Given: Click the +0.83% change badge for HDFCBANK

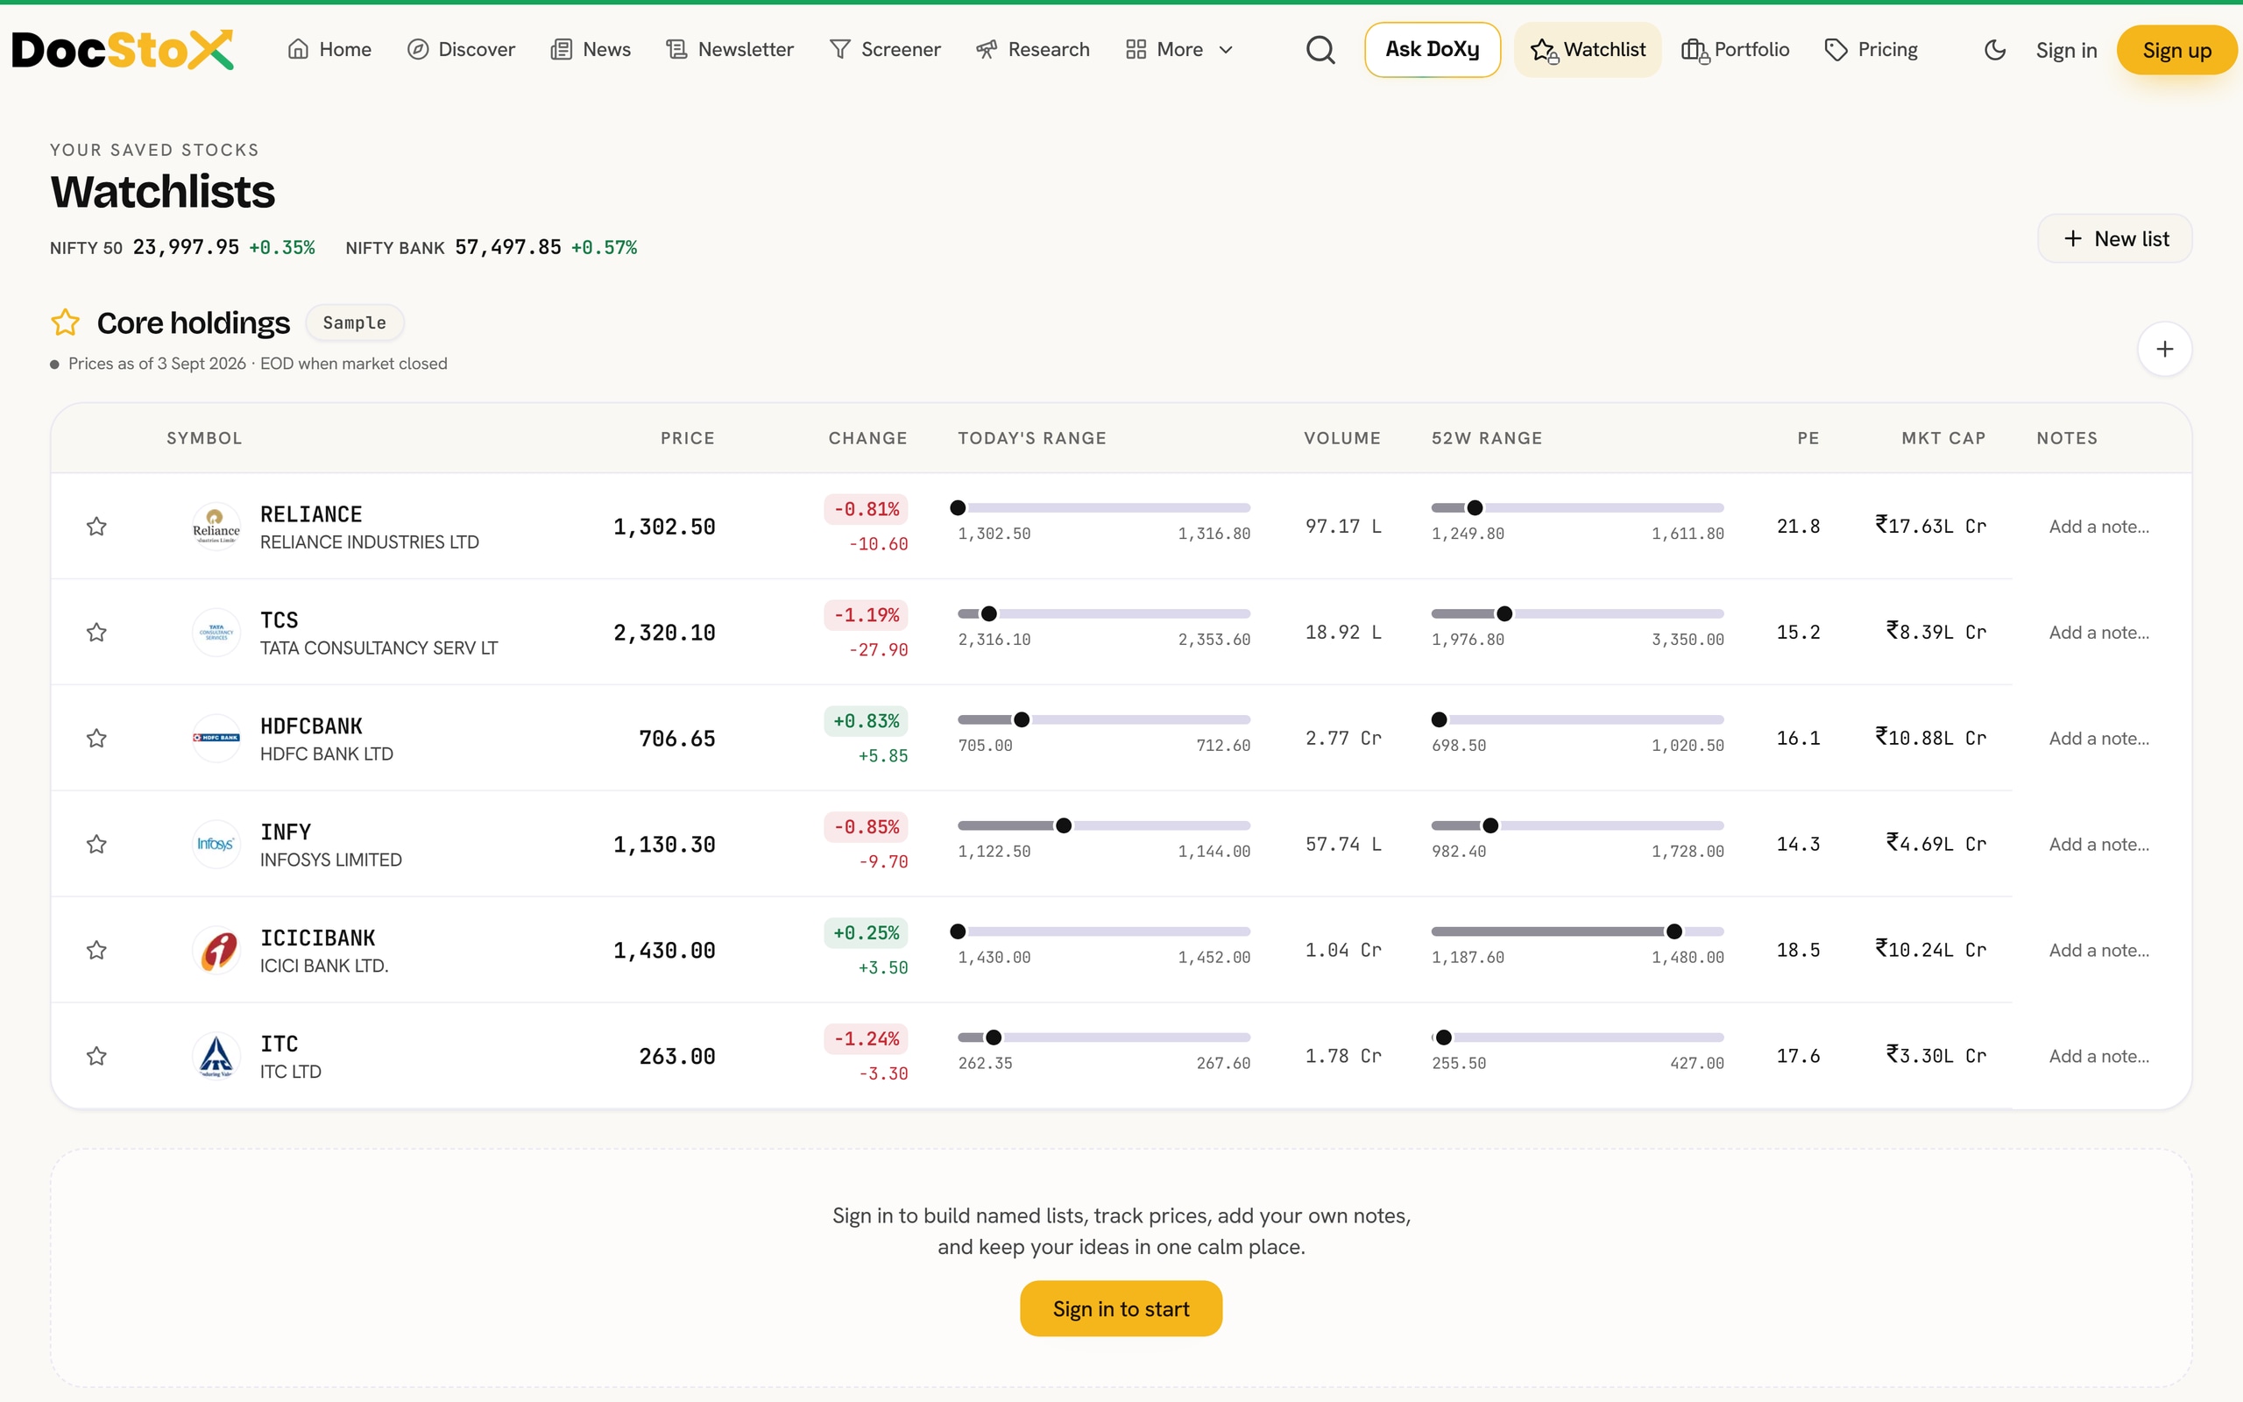Looking at the screenshot, I should point(867,721).
